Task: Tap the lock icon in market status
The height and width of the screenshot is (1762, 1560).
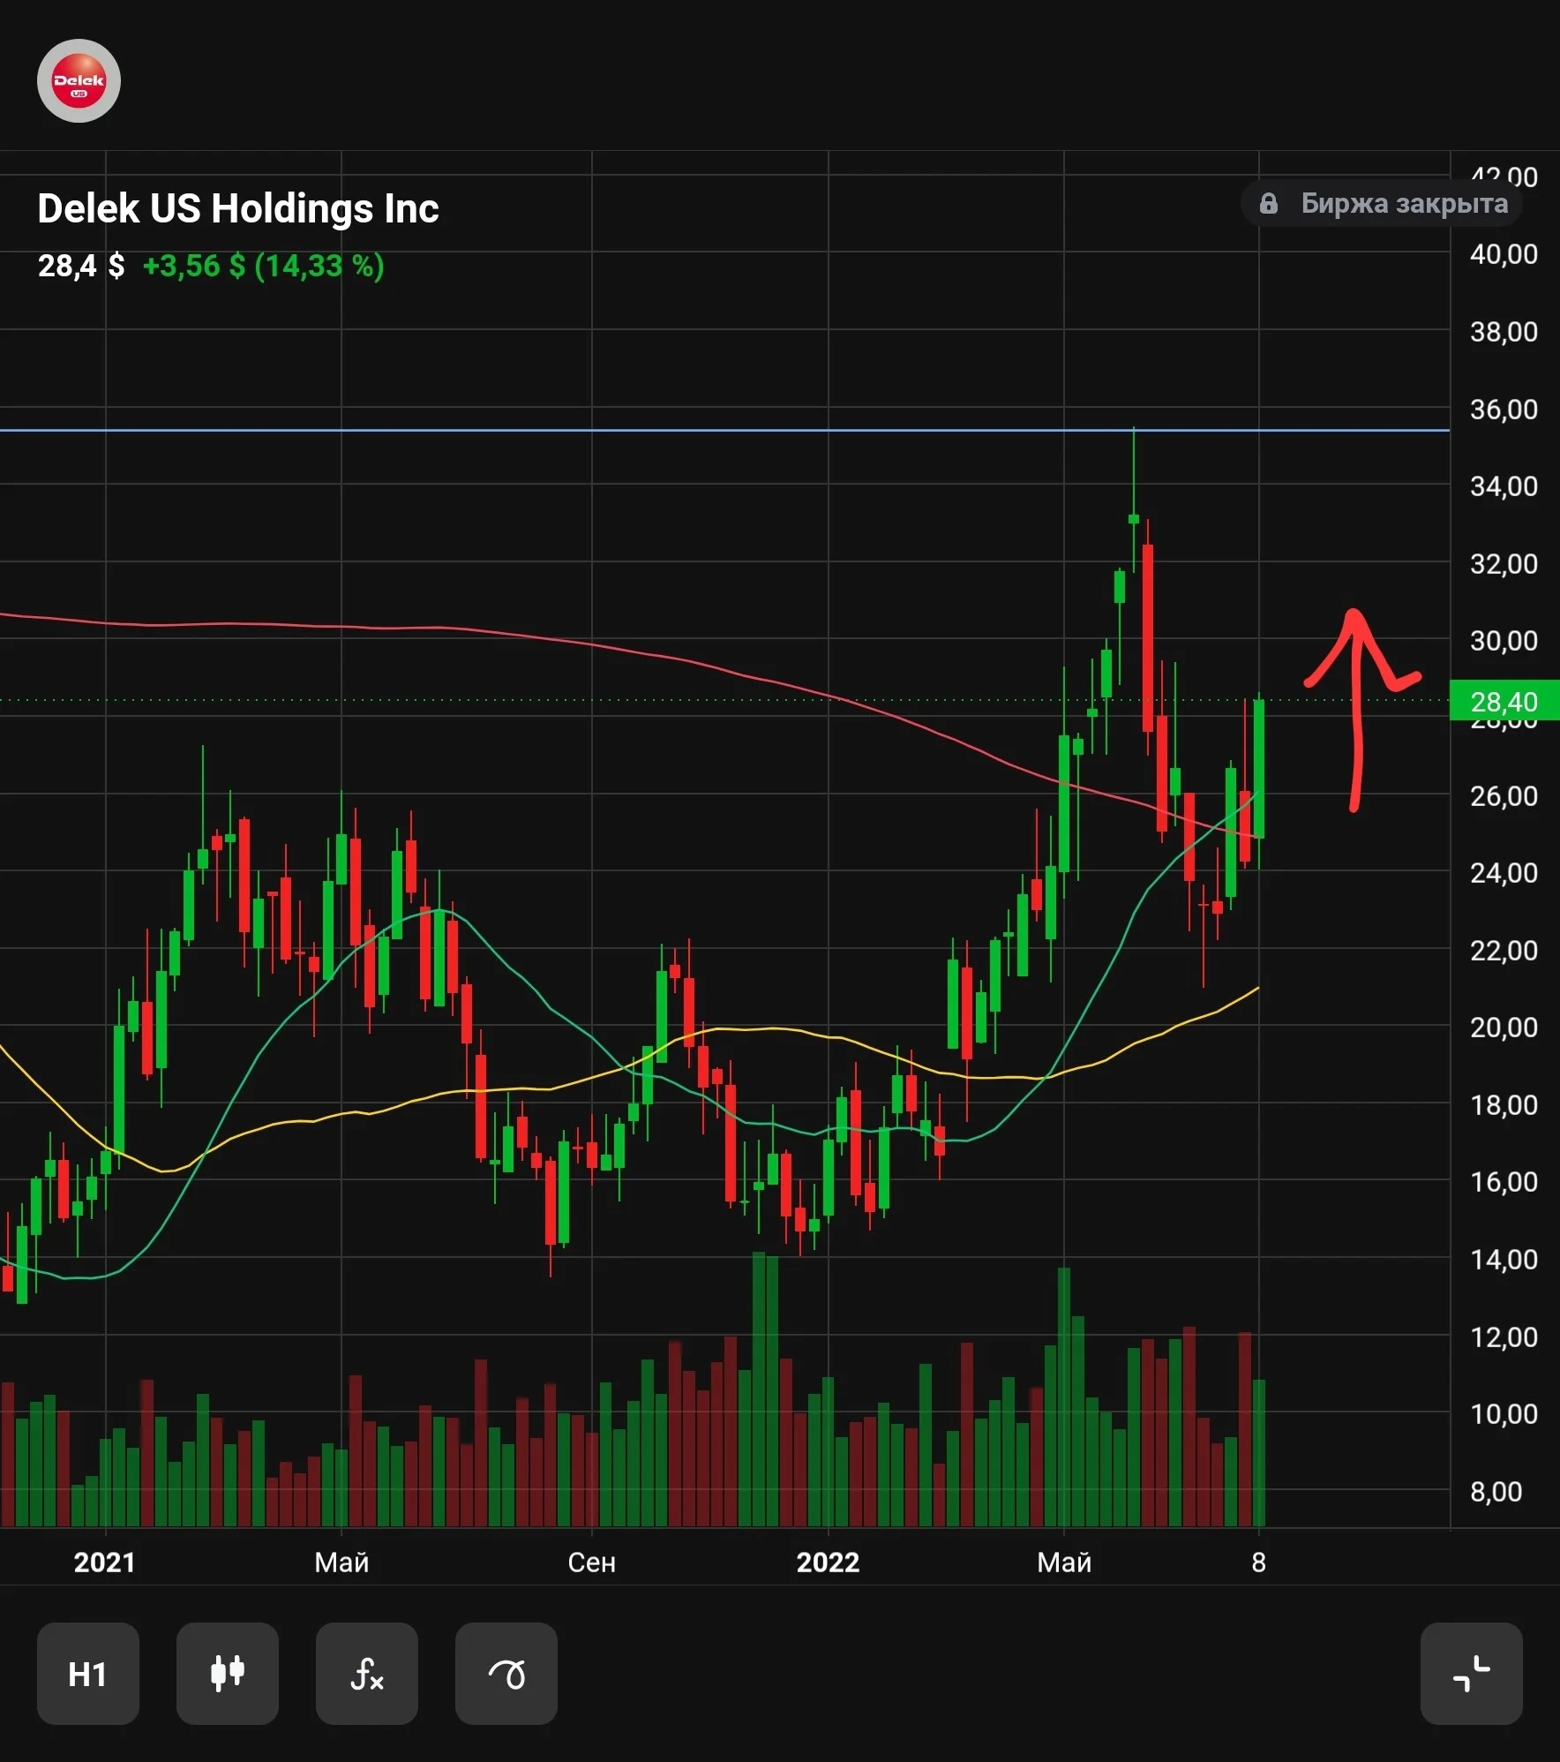Action: tap(1268, 204)
